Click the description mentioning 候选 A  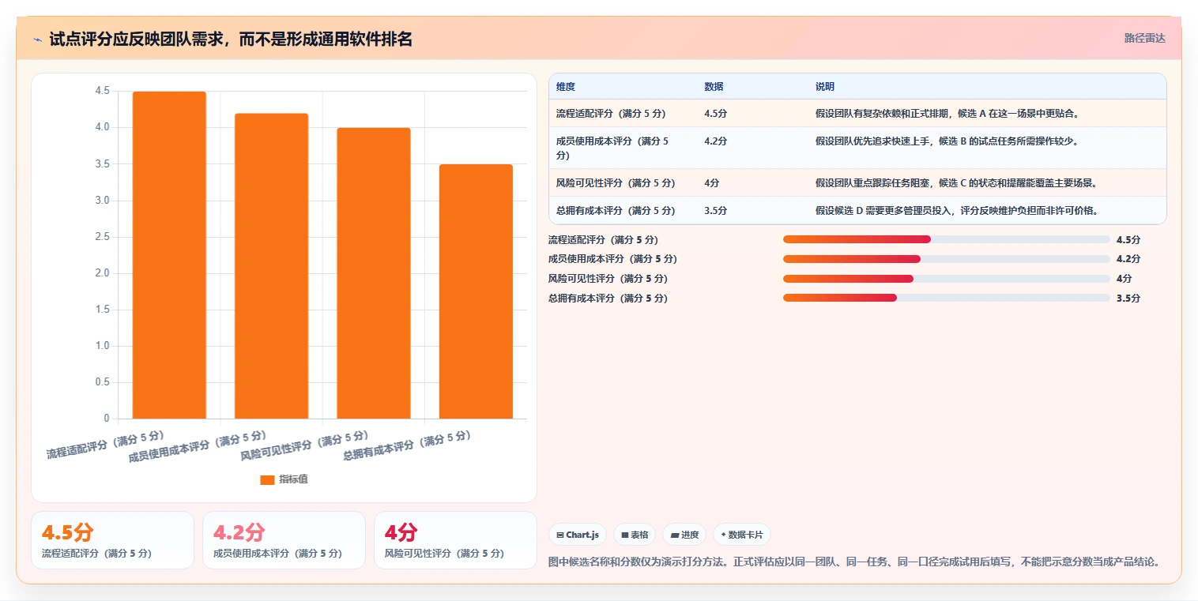pos(947,114)
